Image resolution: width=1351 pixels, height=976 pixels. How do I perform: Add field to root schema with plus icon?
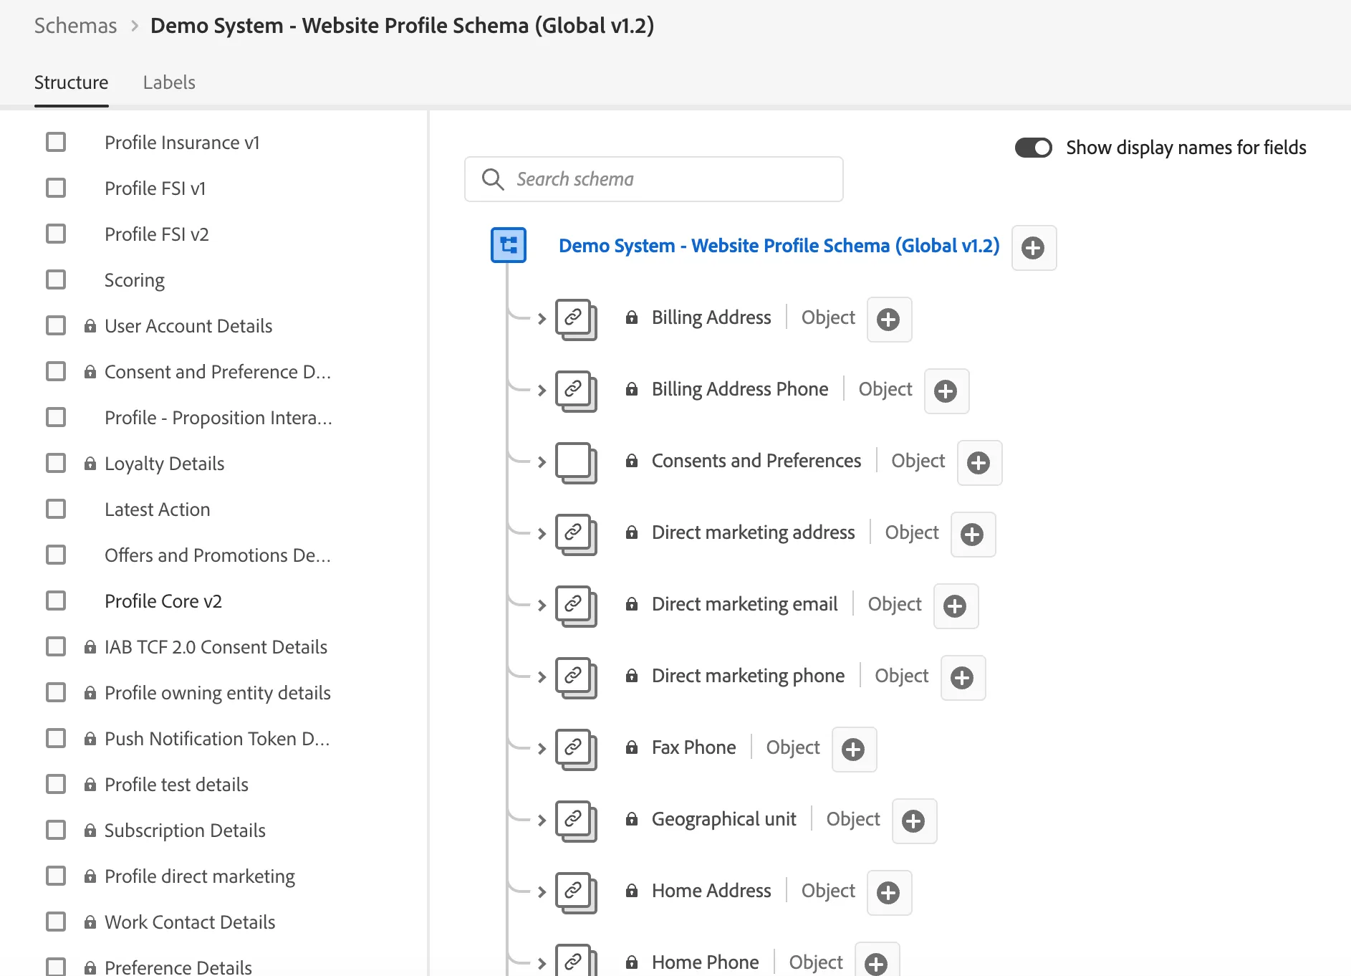[1033, 248]
